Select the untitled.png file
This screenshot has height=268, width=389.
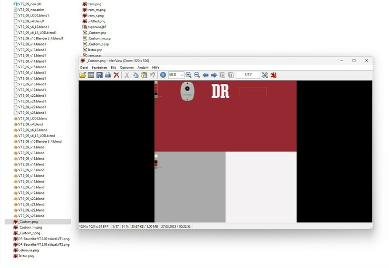click(x=96, y=21)
